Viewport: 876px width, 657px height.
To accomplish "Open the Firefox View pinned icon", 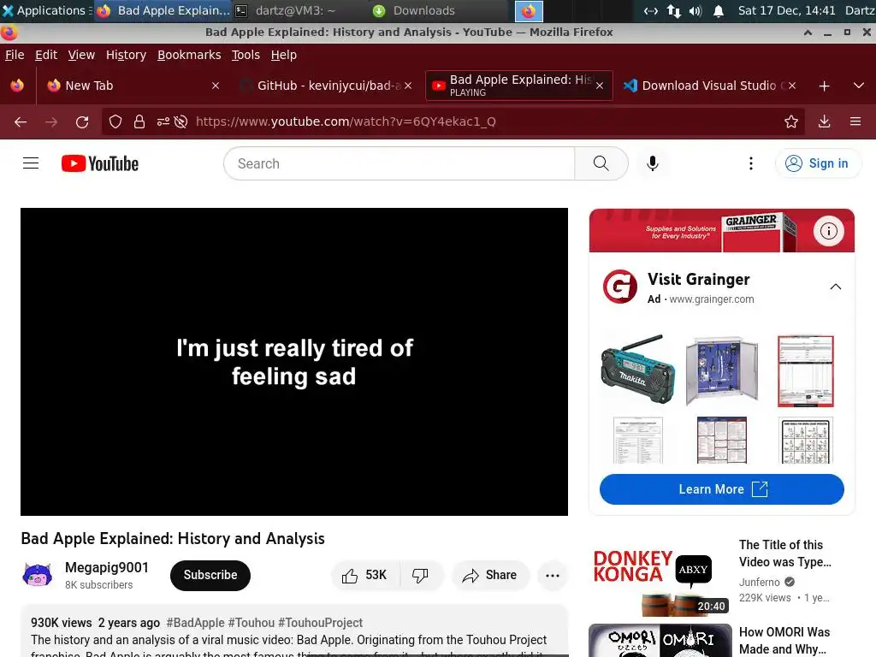I will point(17,86).
